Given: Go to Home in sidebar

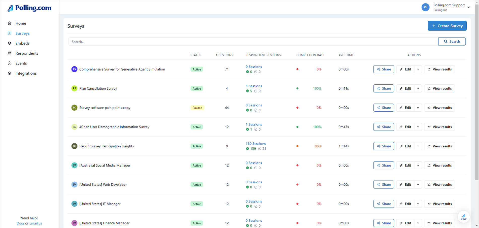Looking at the screenshot, I should [x=21, y=23].
